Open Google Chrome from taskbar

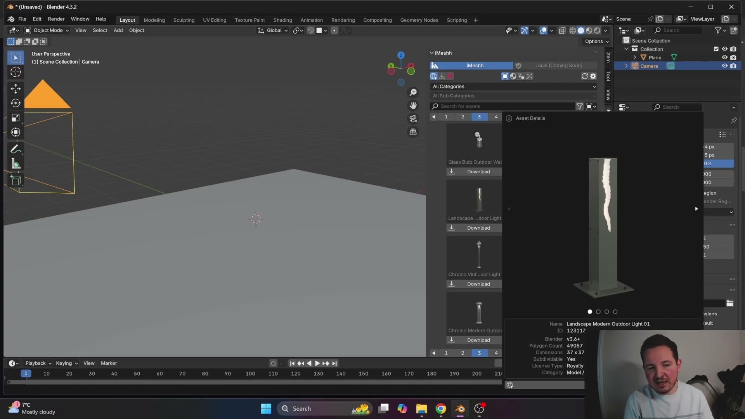click(441, 409)
